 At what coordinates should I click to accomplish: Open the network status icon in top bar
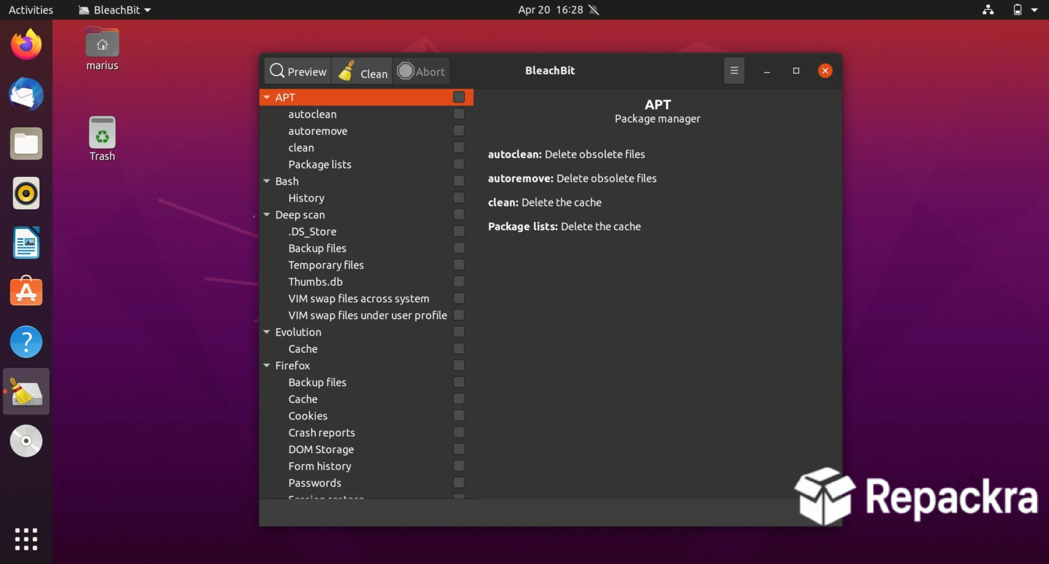[x=988, y=10]
